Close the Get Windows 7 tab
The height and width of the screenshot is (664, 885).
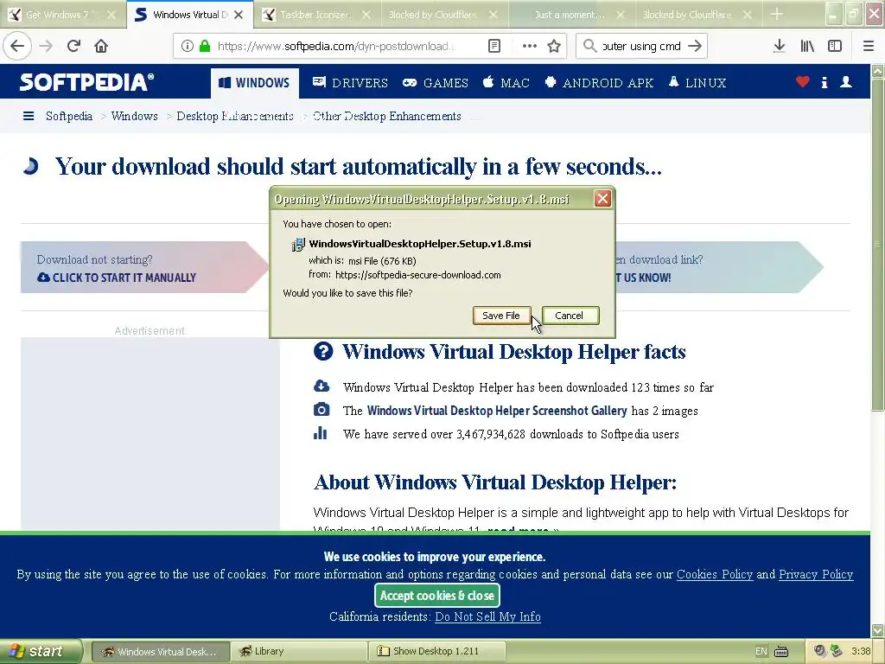111,15
